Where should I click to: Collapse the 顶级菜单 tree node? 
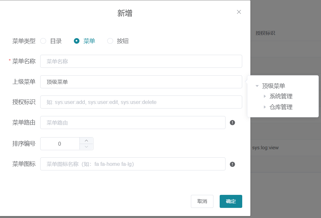click(x=257, y=86)
